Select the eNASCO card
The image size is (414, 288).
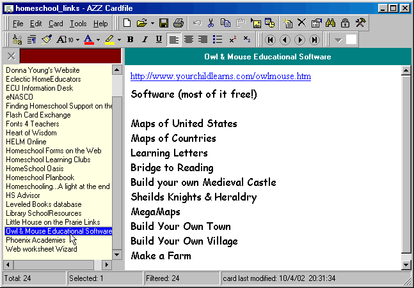click(x=20, y=97)
